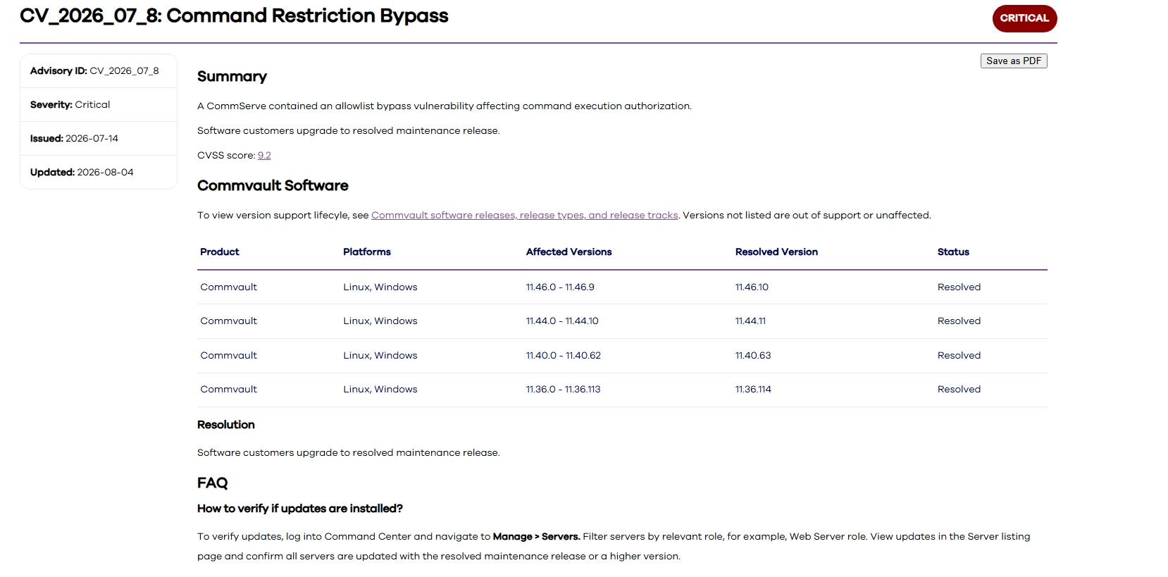
Task: Click the Save as PDF button
Action: tap(1014, 61)
